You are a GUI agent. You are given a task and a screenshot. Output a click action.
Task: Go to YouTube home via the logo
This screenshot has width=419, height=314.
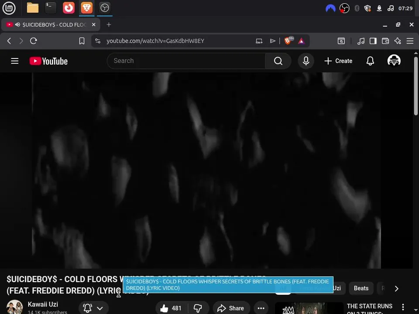[48, 61]
